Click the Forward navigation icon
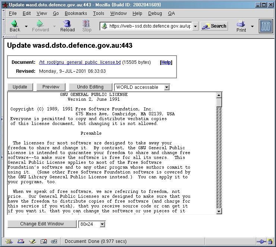Image resolution: width=276 pixels, height=247 pixels. coord(40,26)
